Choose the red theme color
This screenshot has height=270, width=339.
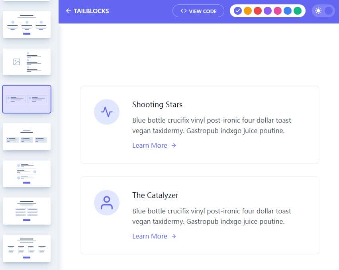258,11
